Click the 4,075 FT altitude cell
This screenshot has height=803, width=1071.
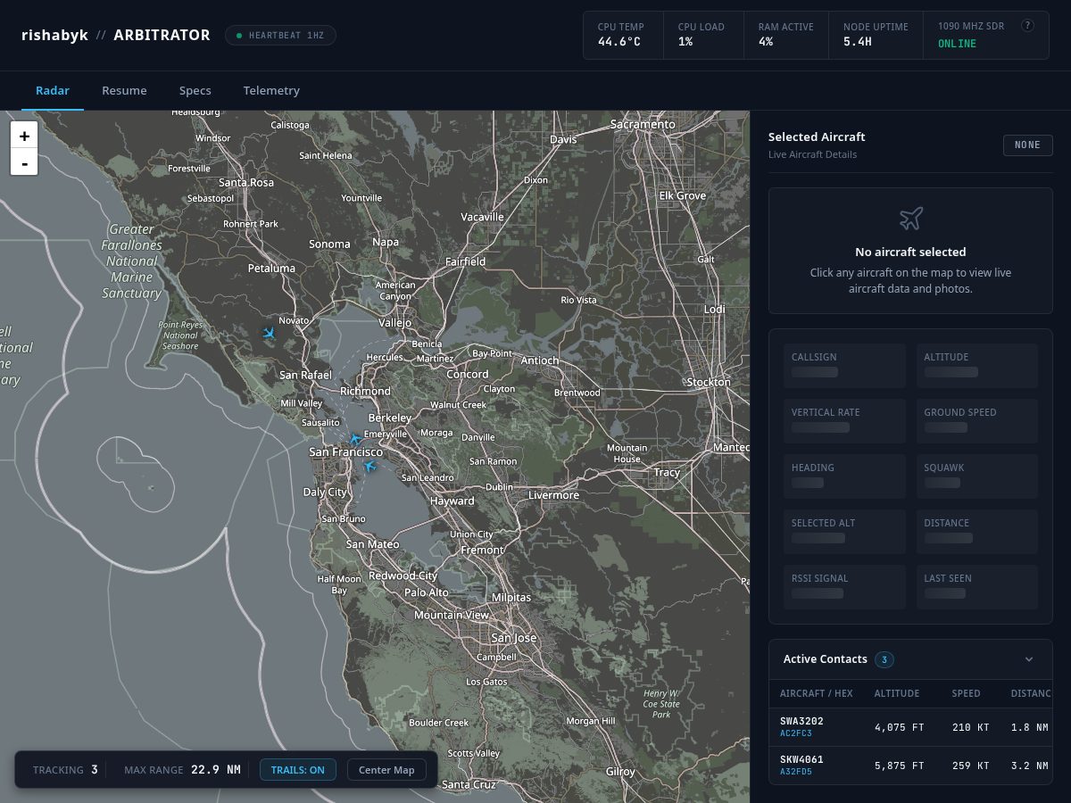click(x=899, y=727)
